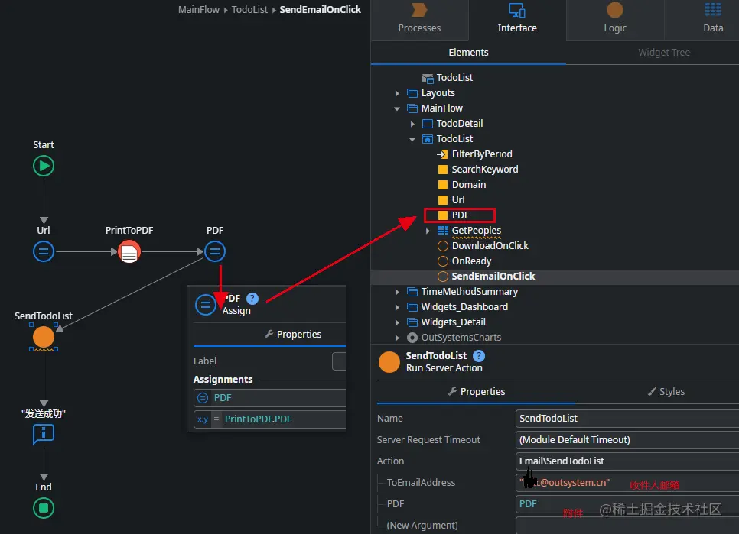
Task: Select the Widgets_Detail folder name
Action: point(453,322)
